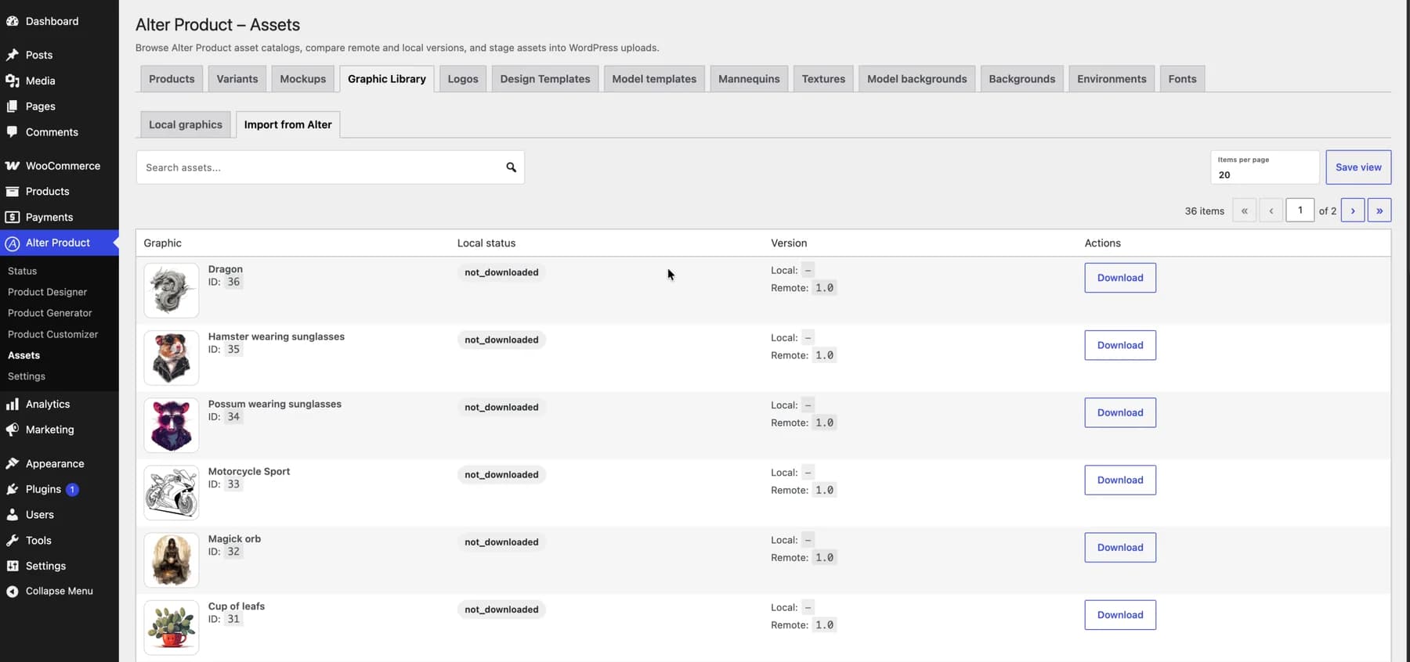Click Save view button
The height and width of the screenshot is (662, 1410).
pyautogui.click(x=1358, y=167)
